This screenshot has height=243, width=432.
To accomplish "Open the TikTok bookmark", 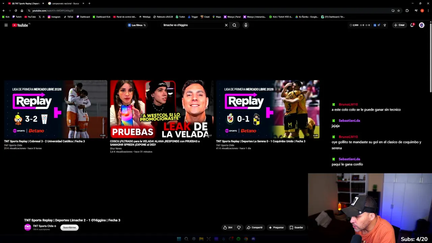I will [x=68, y=17].
